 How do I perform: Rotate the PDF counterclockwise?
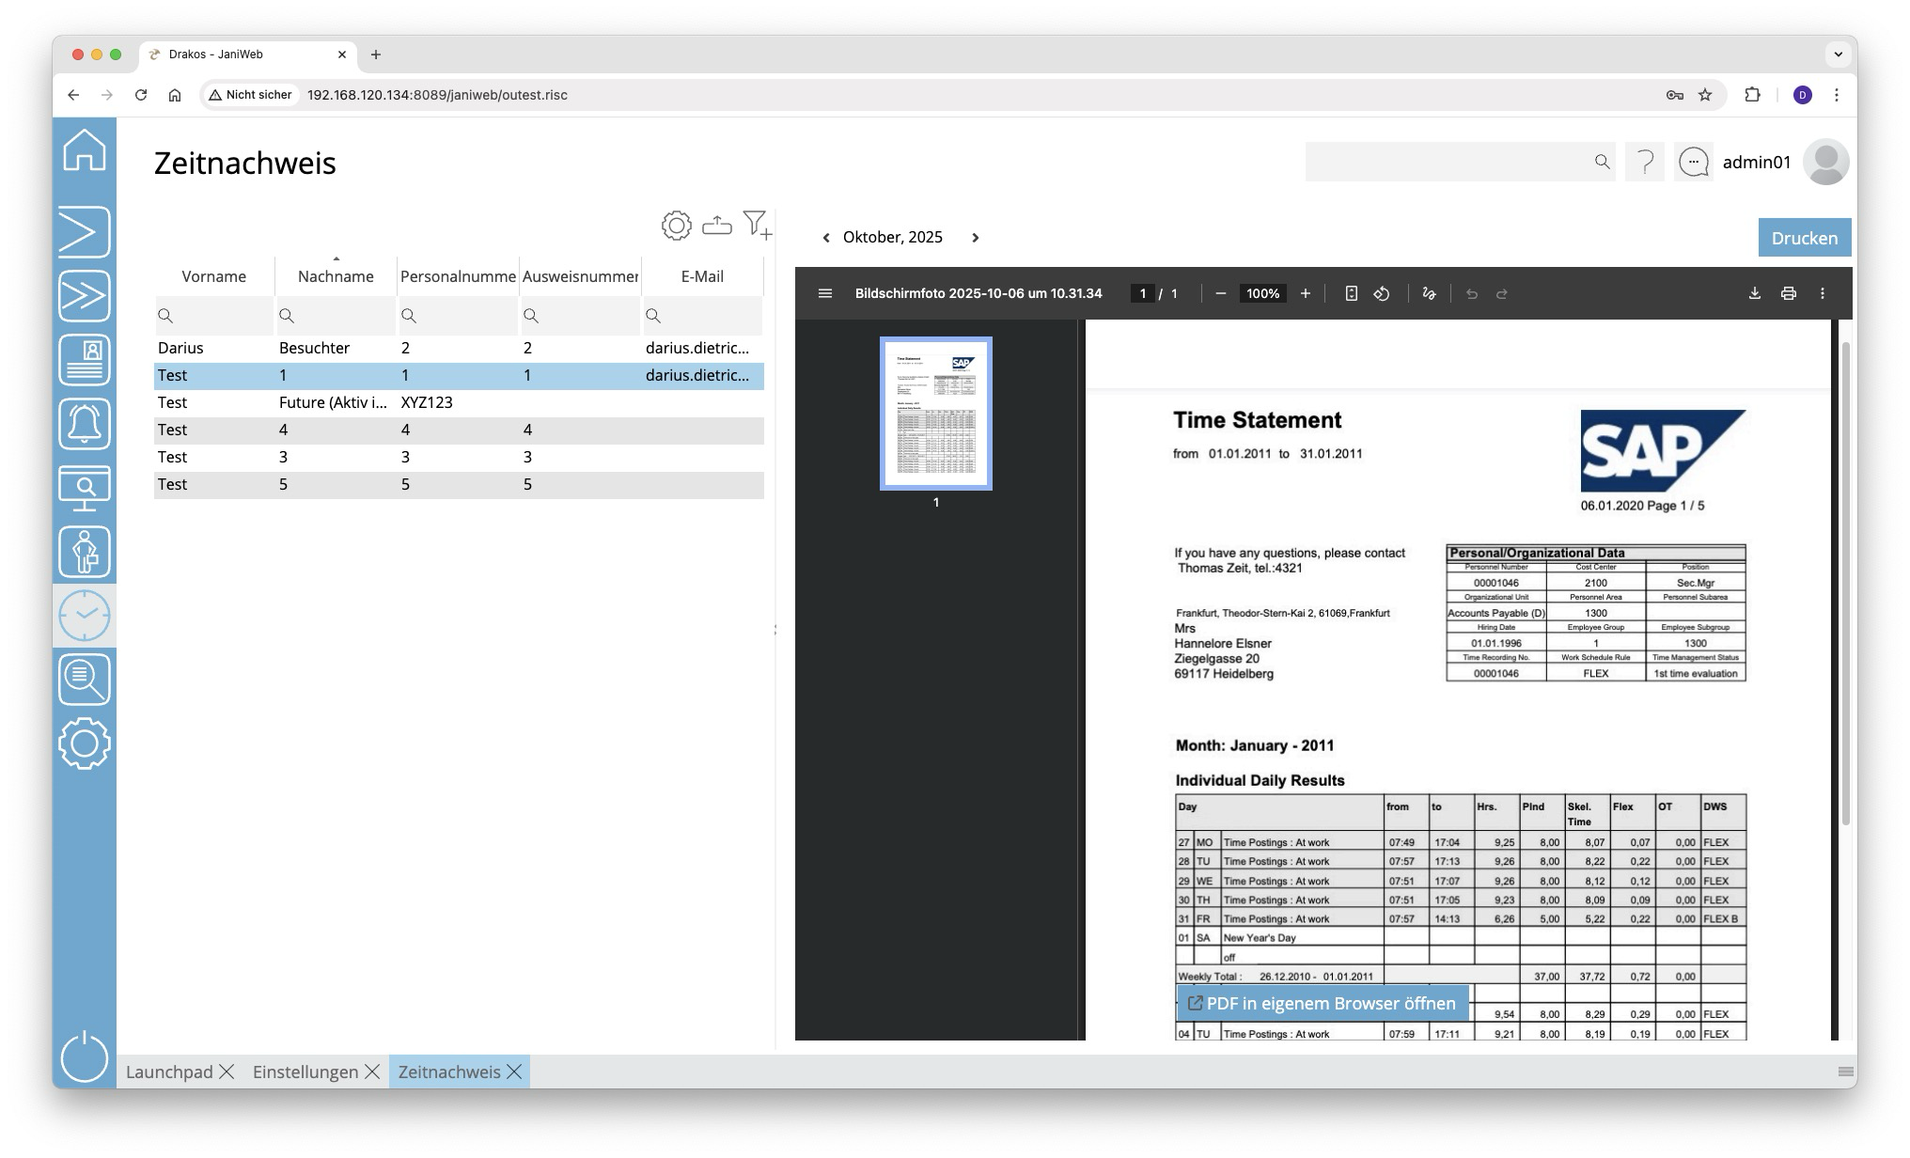(1382, 294)
